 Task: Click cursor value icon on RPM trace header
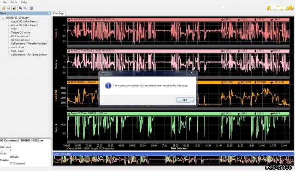coord(222,82)
